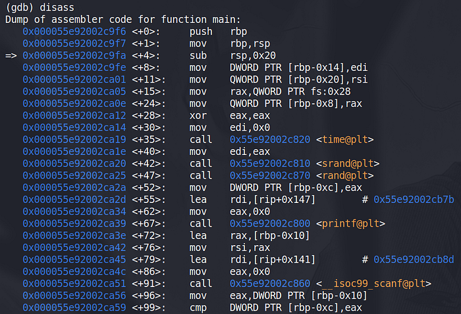The width and height of the screenshot is (461, 314).
Task: Click the srand@plt function symbol
Action: 348,164
